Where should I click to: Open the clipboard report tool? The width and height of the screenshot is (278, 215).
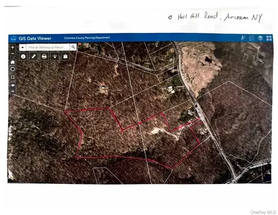click(x=65, y=56)
